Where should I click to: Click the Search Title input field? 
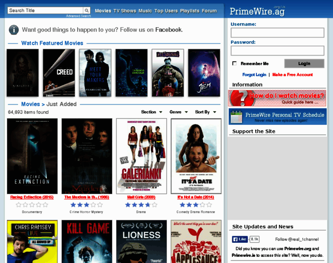[x=46, y=11]
